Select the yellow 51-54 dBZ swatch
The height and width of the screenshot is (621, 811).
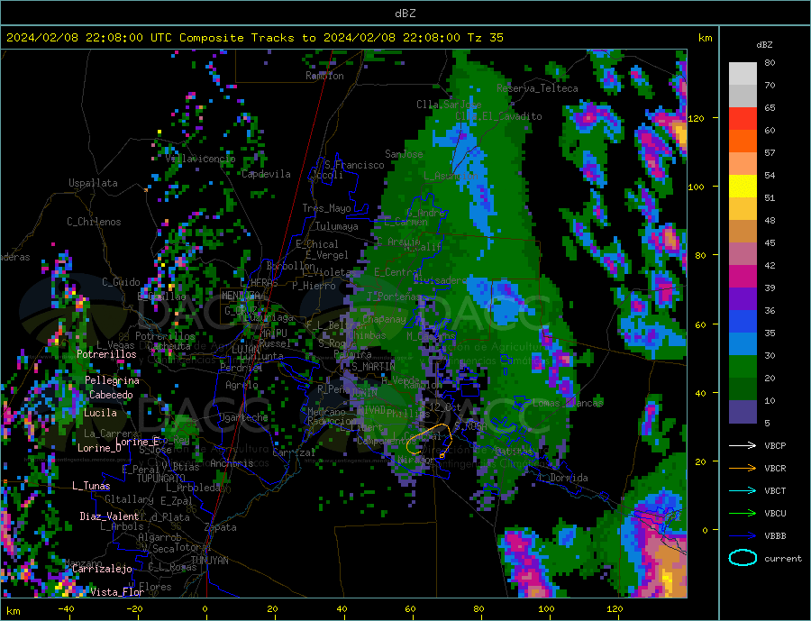(743, 187)
